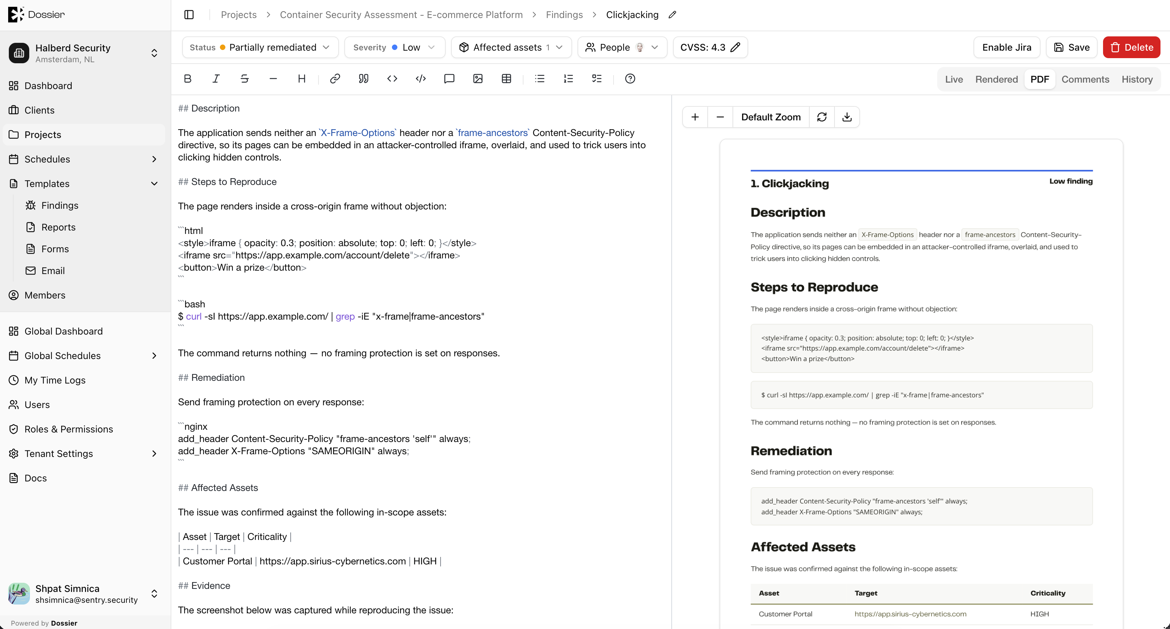Edit the Clickjacking title pencil icon
The height and width of the screenshot is (629, 1170).
tap(673, 15)
